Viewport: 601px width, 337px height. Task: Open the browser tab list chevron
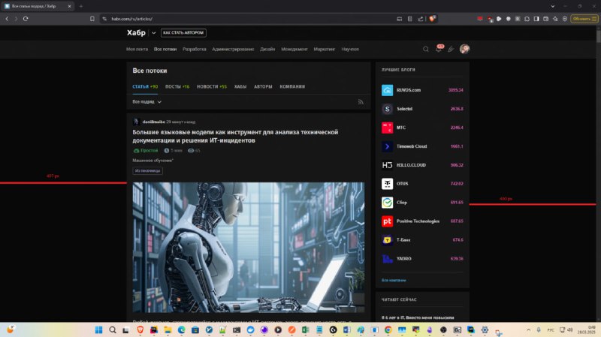[x=552, y=6]
